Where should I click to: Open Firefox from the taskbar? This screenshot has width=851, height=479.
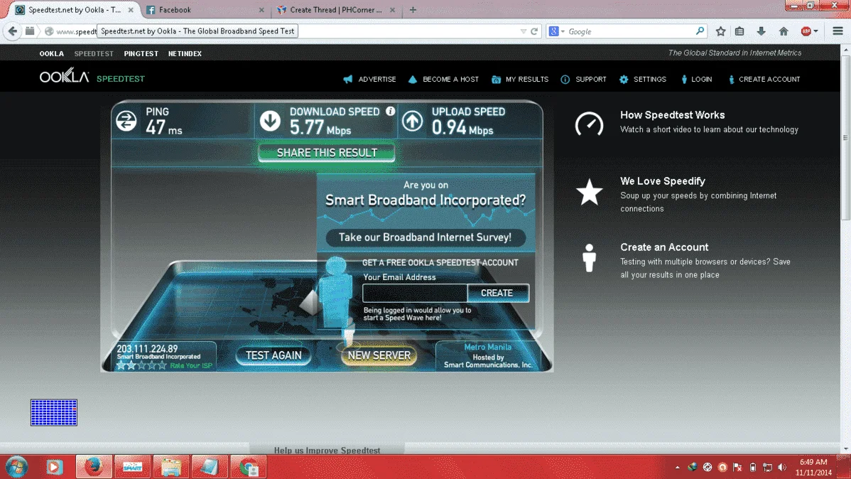[94, 467]
